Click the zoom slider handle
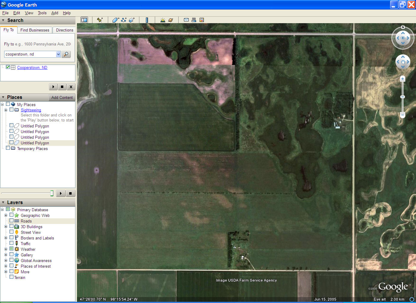Image resolution: width=416 pixels, height=303 pixels. 403,97
